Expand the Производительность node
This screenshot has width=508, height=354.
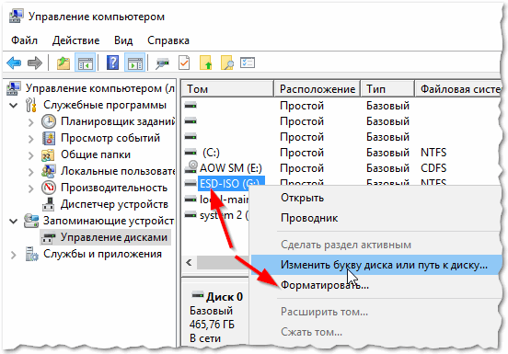[30, 188]
